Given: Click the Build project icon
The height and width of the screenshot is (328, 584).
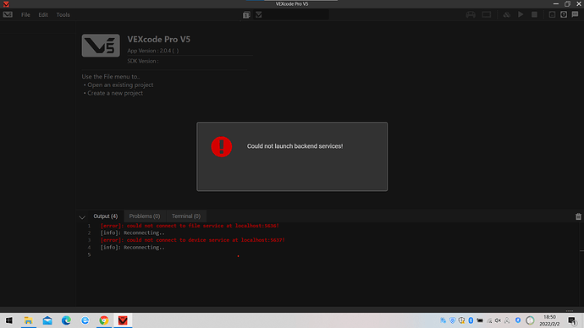Looking at the screenshot, I should [x=506, y=14].
